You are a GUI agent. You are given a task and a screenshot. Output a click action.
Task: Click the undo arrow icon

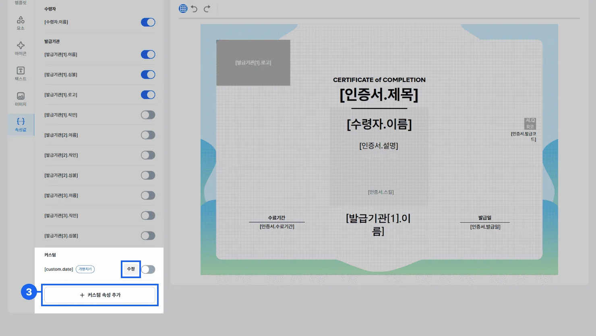[x=195, y=8]
